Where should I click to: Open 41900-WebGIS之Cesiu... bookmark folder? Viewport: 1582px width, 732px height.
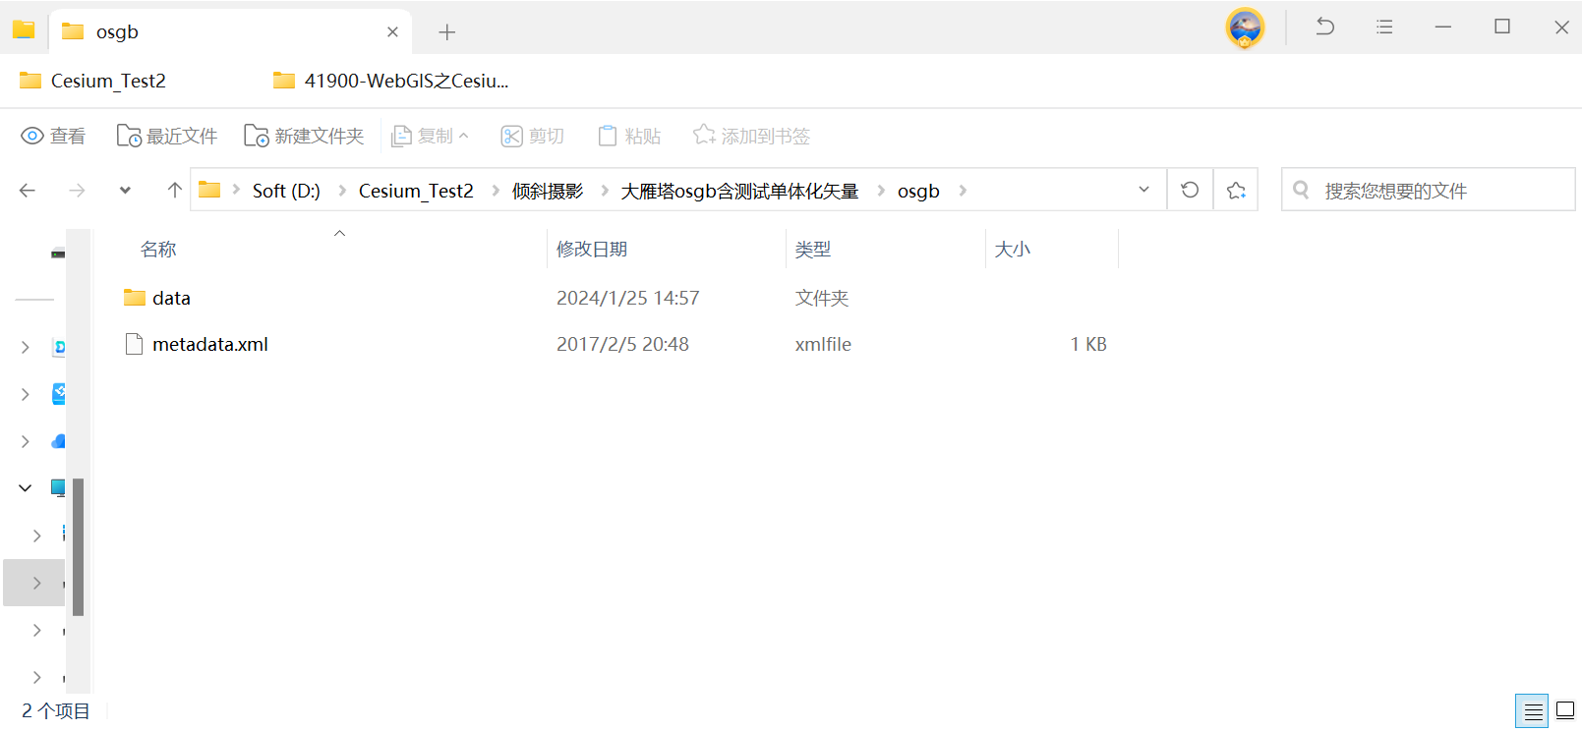pyautogui.click(x=391, y=81)
